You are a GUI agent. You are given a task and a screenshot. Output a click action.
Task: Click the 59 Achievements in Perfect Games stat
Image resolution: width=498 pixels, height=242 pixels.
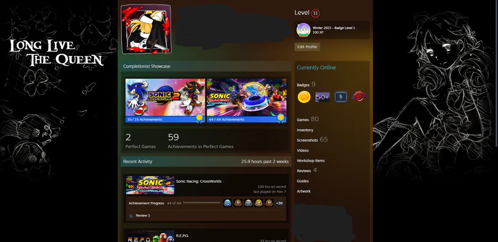(x=200, y=141)
